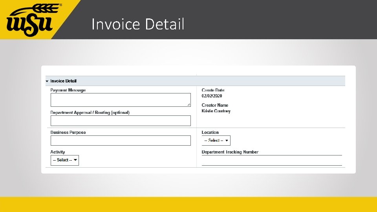Click the Invoice Detail section header label
Image resolution: width=377 pixels, height=212 pixels.
coord(63,81)
